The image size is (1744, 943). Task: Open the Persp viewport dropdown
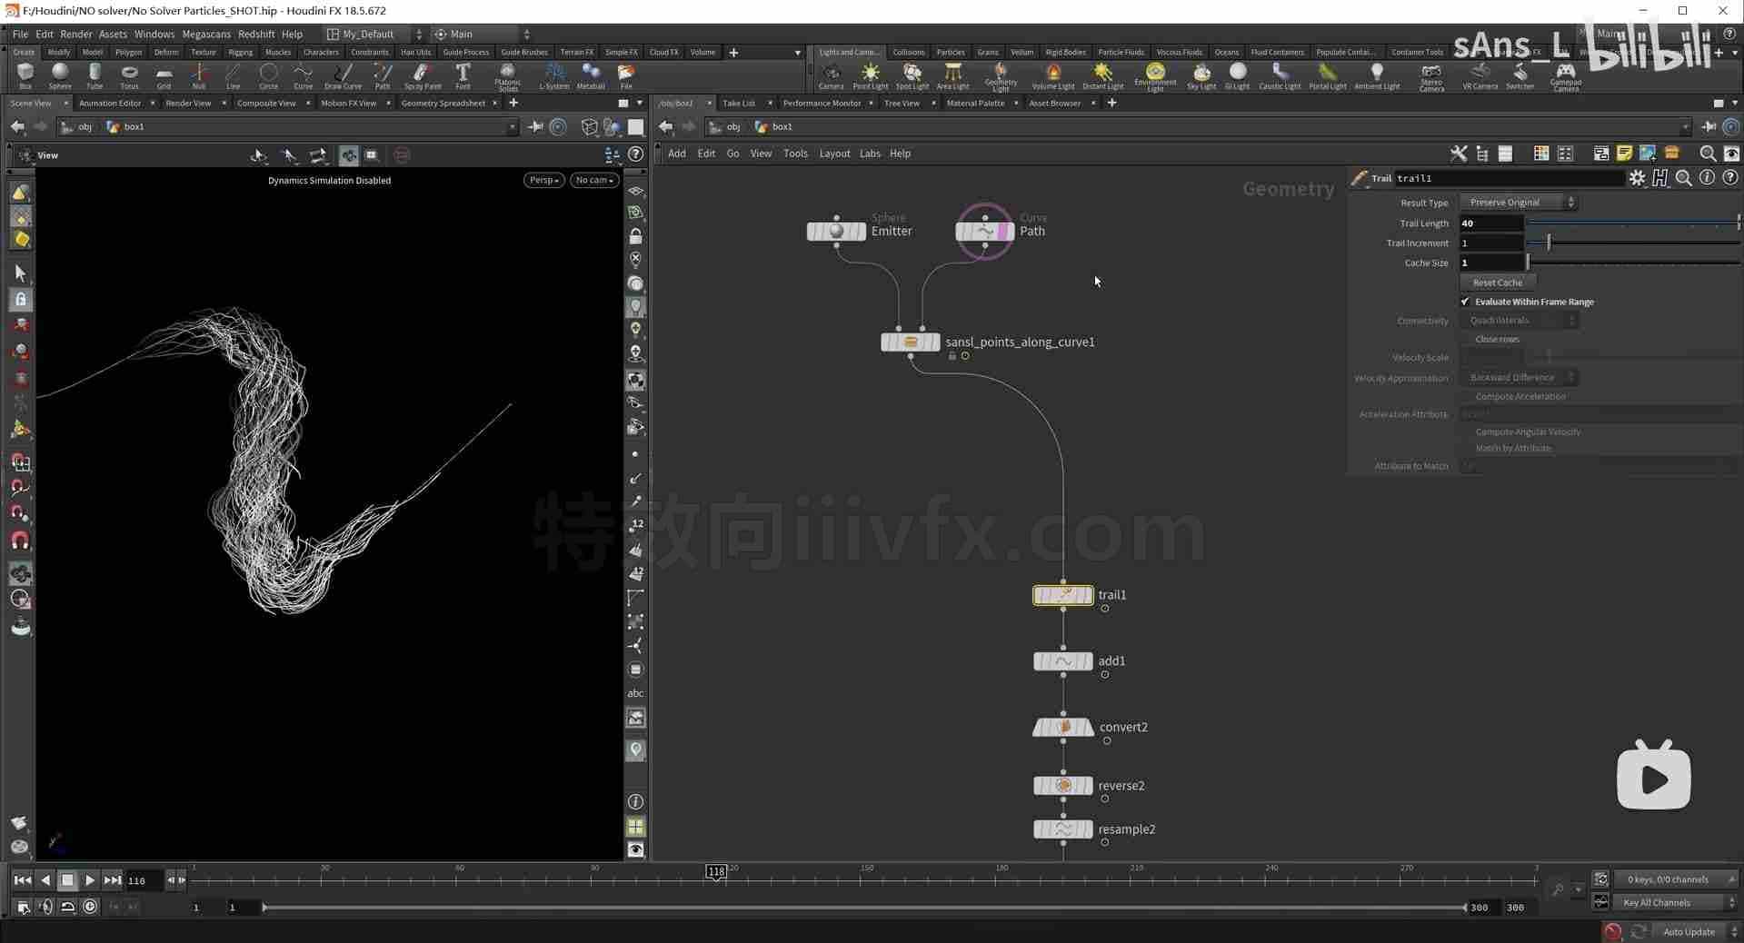coord(543,180)
